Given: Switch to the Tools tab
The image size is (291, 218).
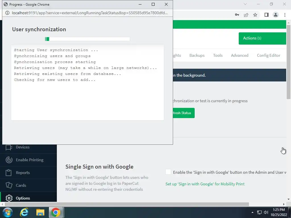Looking at the screenshot, I should (x=218, y=55).
